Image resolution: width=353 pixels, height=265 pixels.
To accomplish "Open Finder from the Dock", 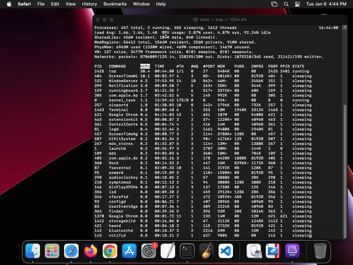I will coord(33,251).
